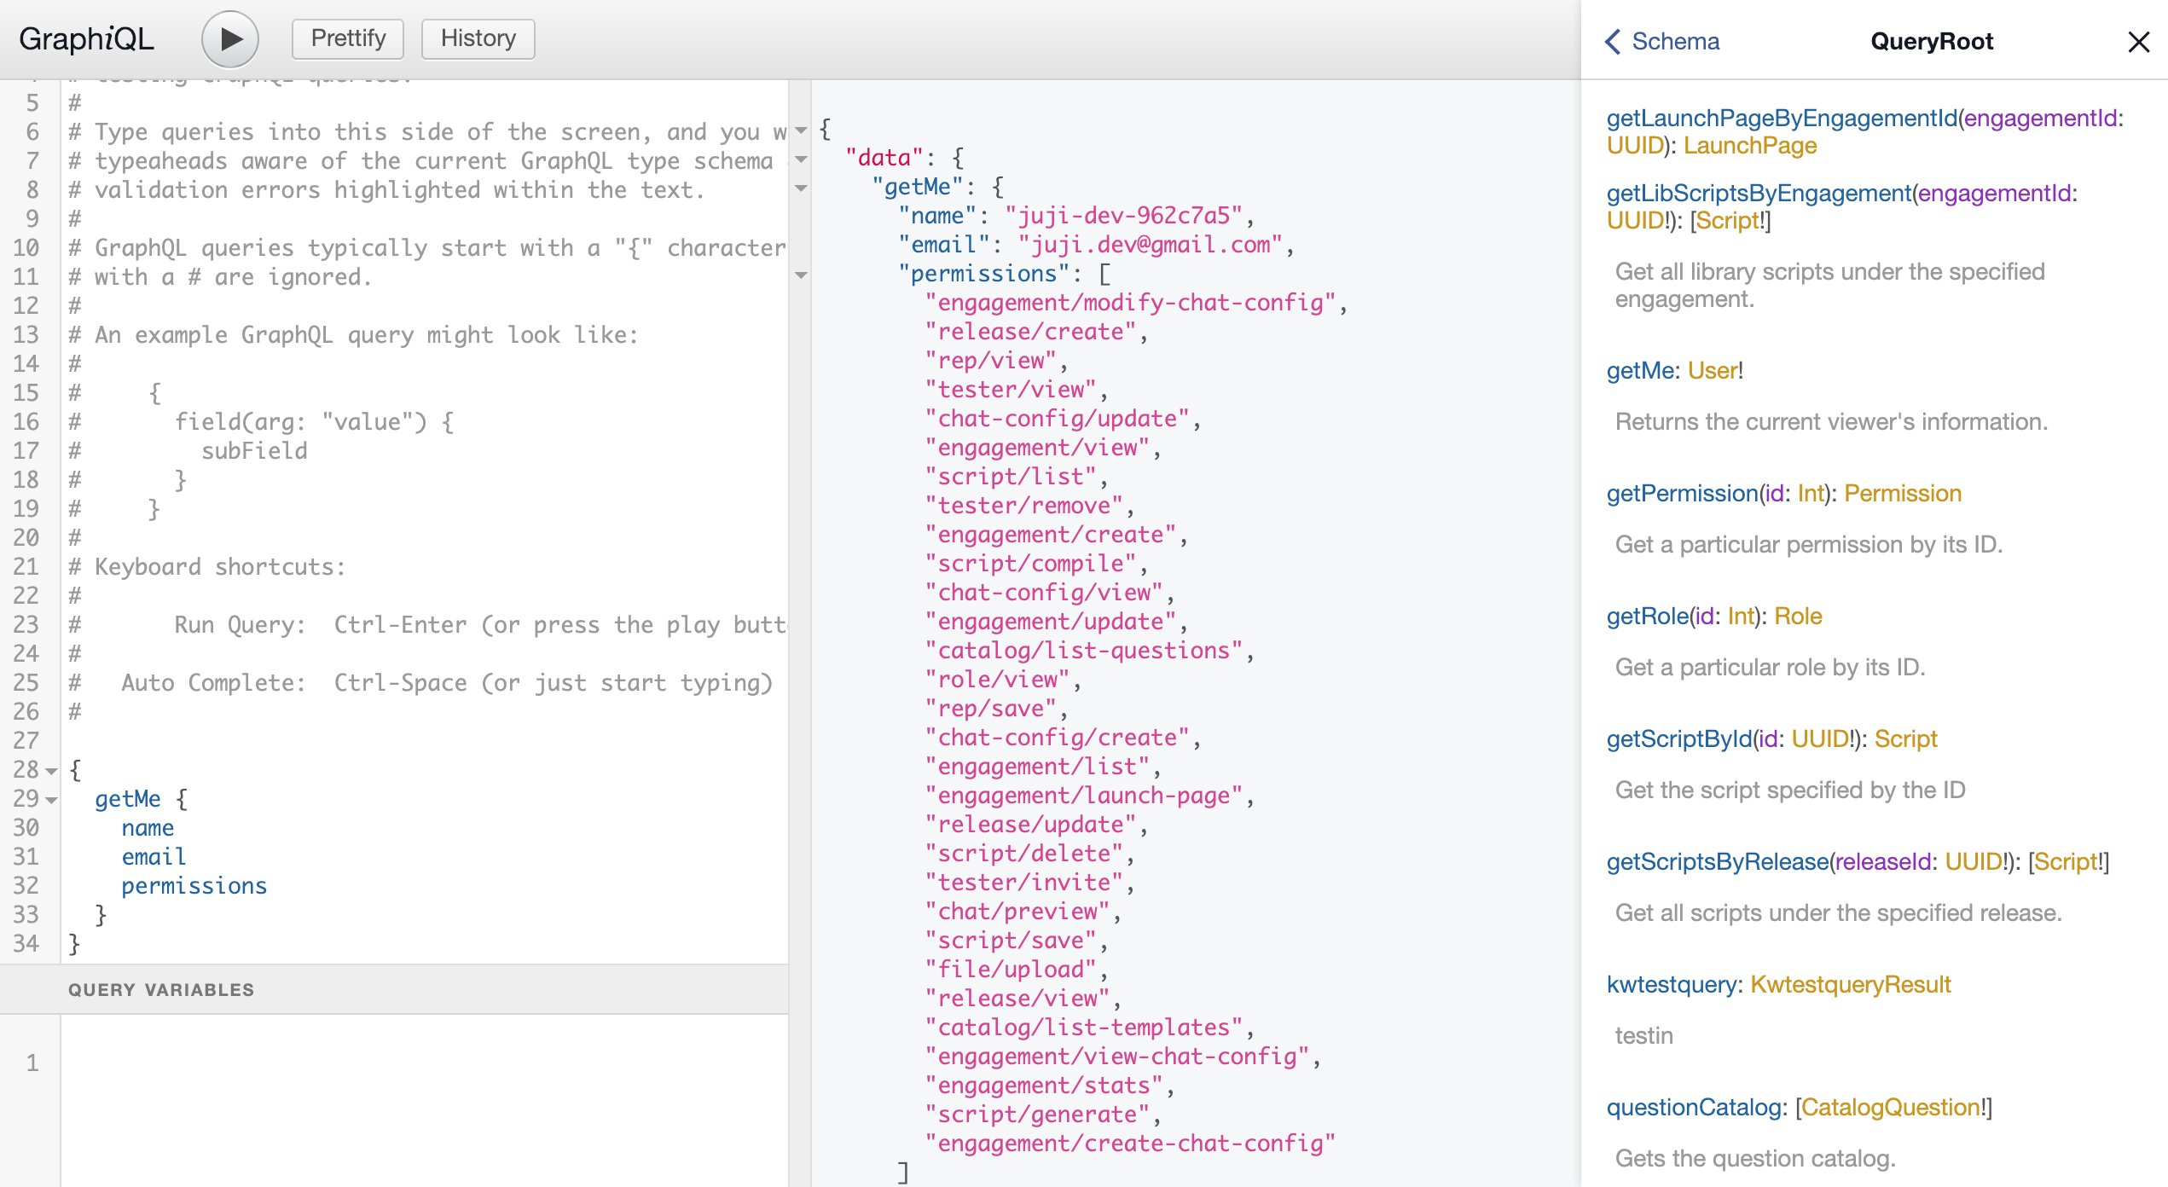Click the getMe field in query editor
This screenshot has width=2168, height=1187.
coord(128,799)
